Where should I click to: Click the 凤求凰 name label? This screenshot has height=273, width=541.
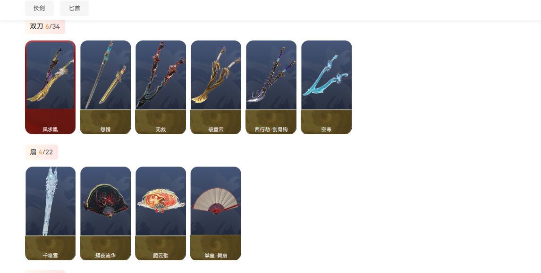(51, 129)
